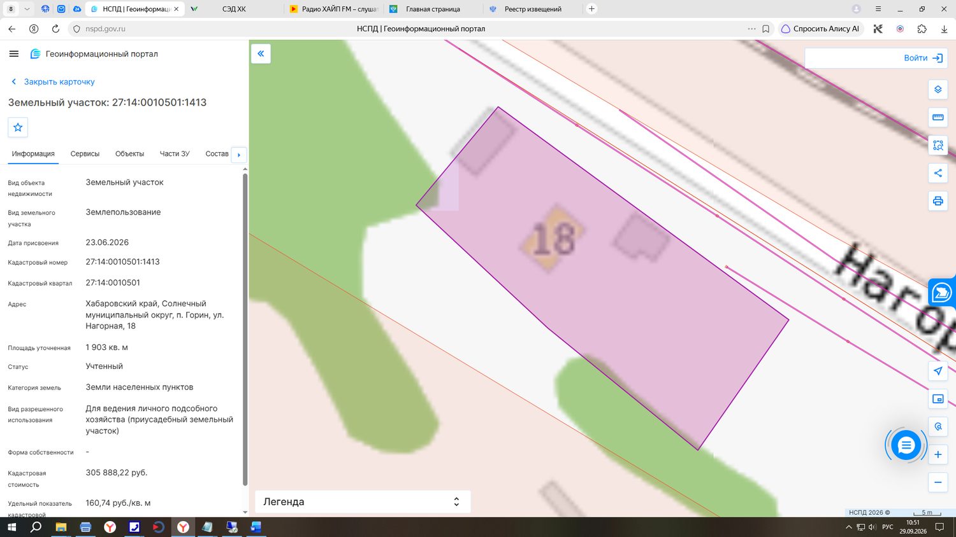
Task: Print the map with printer icon
Action: point(938,201)
